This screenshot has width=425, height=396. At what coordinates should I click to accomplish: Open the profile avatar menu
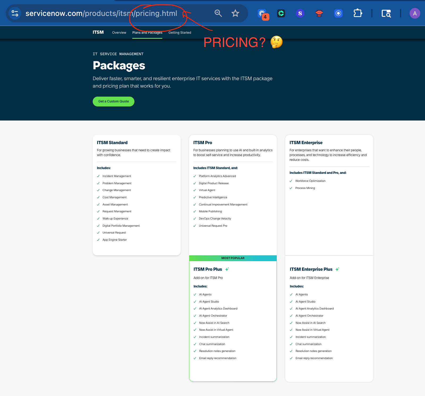[x=415, y=13]
